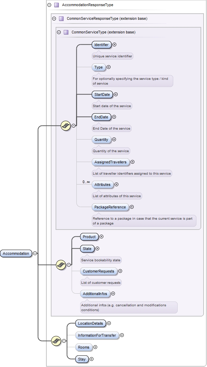Click the CommonServiceResponseType purple type icon
The height and width of the screenshot is (367, 207).
pyautogui.click(x=61, y=18)
